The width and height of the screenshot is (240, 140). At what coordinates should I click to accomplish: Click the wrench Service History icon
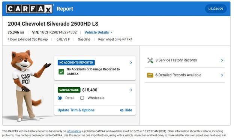150,60
